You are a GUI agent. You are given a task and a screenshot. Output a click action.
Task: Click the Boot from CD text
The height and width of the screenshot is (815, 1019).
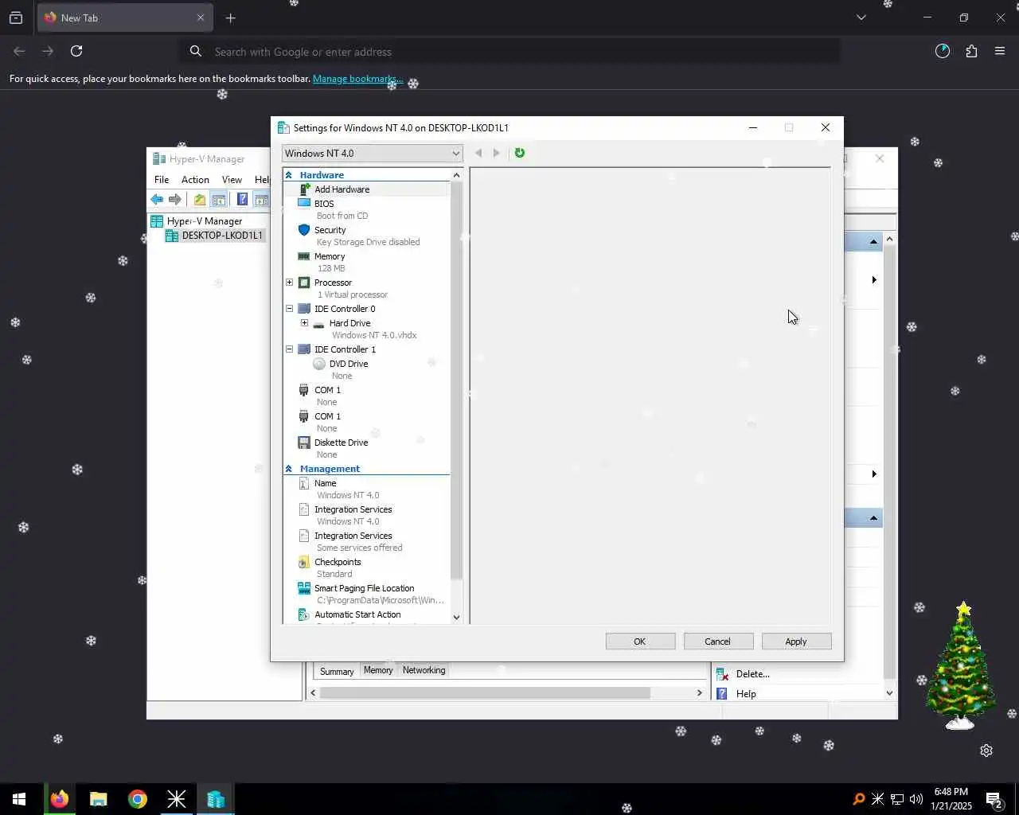click(342, 216)
